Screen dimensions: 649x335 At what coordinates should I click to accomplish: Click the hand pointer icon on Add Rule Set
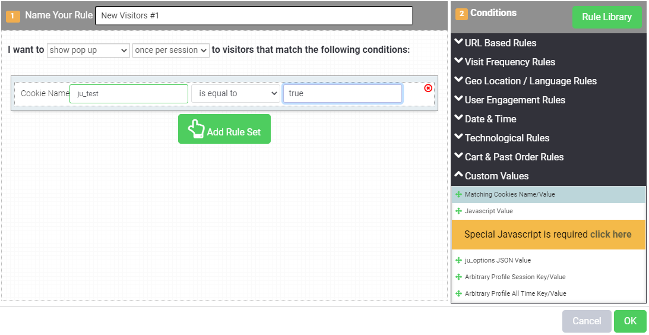[196, 129]
